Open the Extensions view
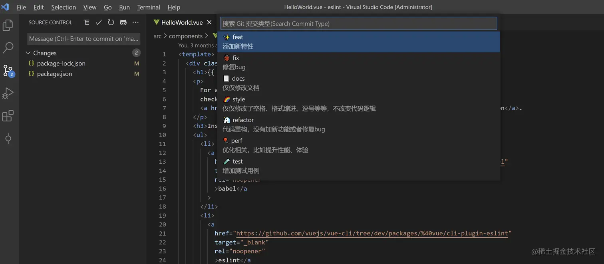This screenshot has height=264, width=604. [x=8, y=116]
